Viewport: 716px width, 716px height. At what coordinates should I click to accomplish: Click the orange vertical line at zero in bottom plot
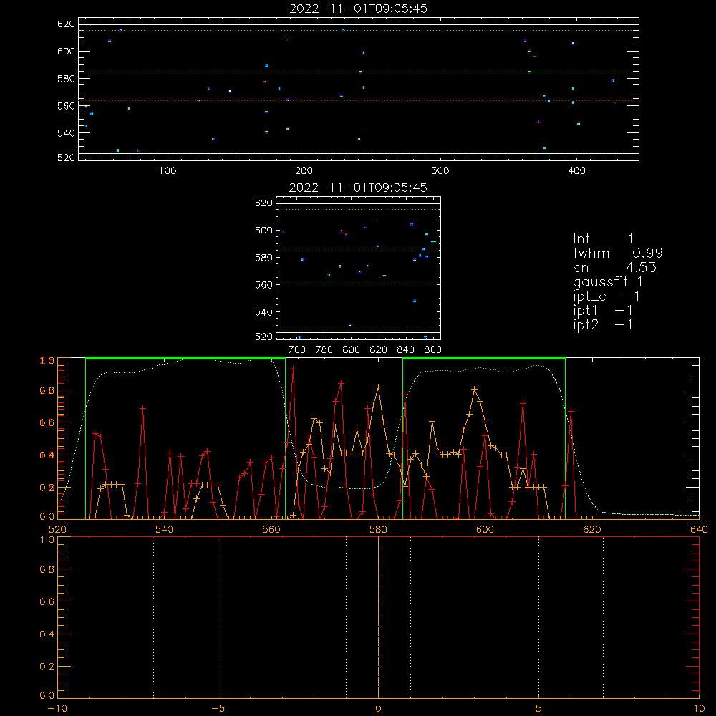point(378,617)
